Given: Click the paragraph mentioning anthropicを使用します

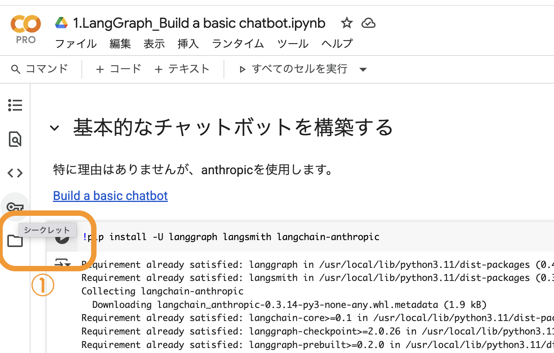Looking at the screenshot, I should click(194, 170).
